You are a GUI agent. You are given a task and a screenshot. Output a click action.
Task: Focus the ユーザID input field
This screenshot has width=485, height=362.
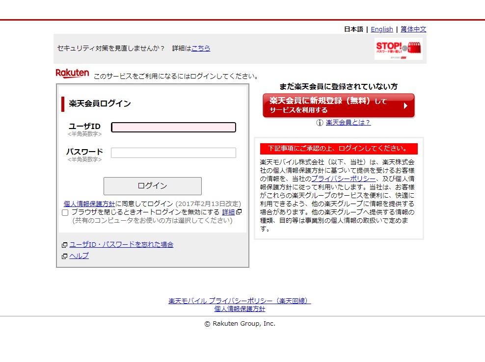click(x=173, y=128)
